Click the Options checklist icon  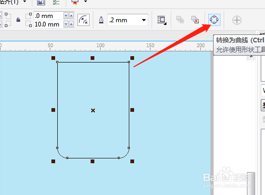56,2
